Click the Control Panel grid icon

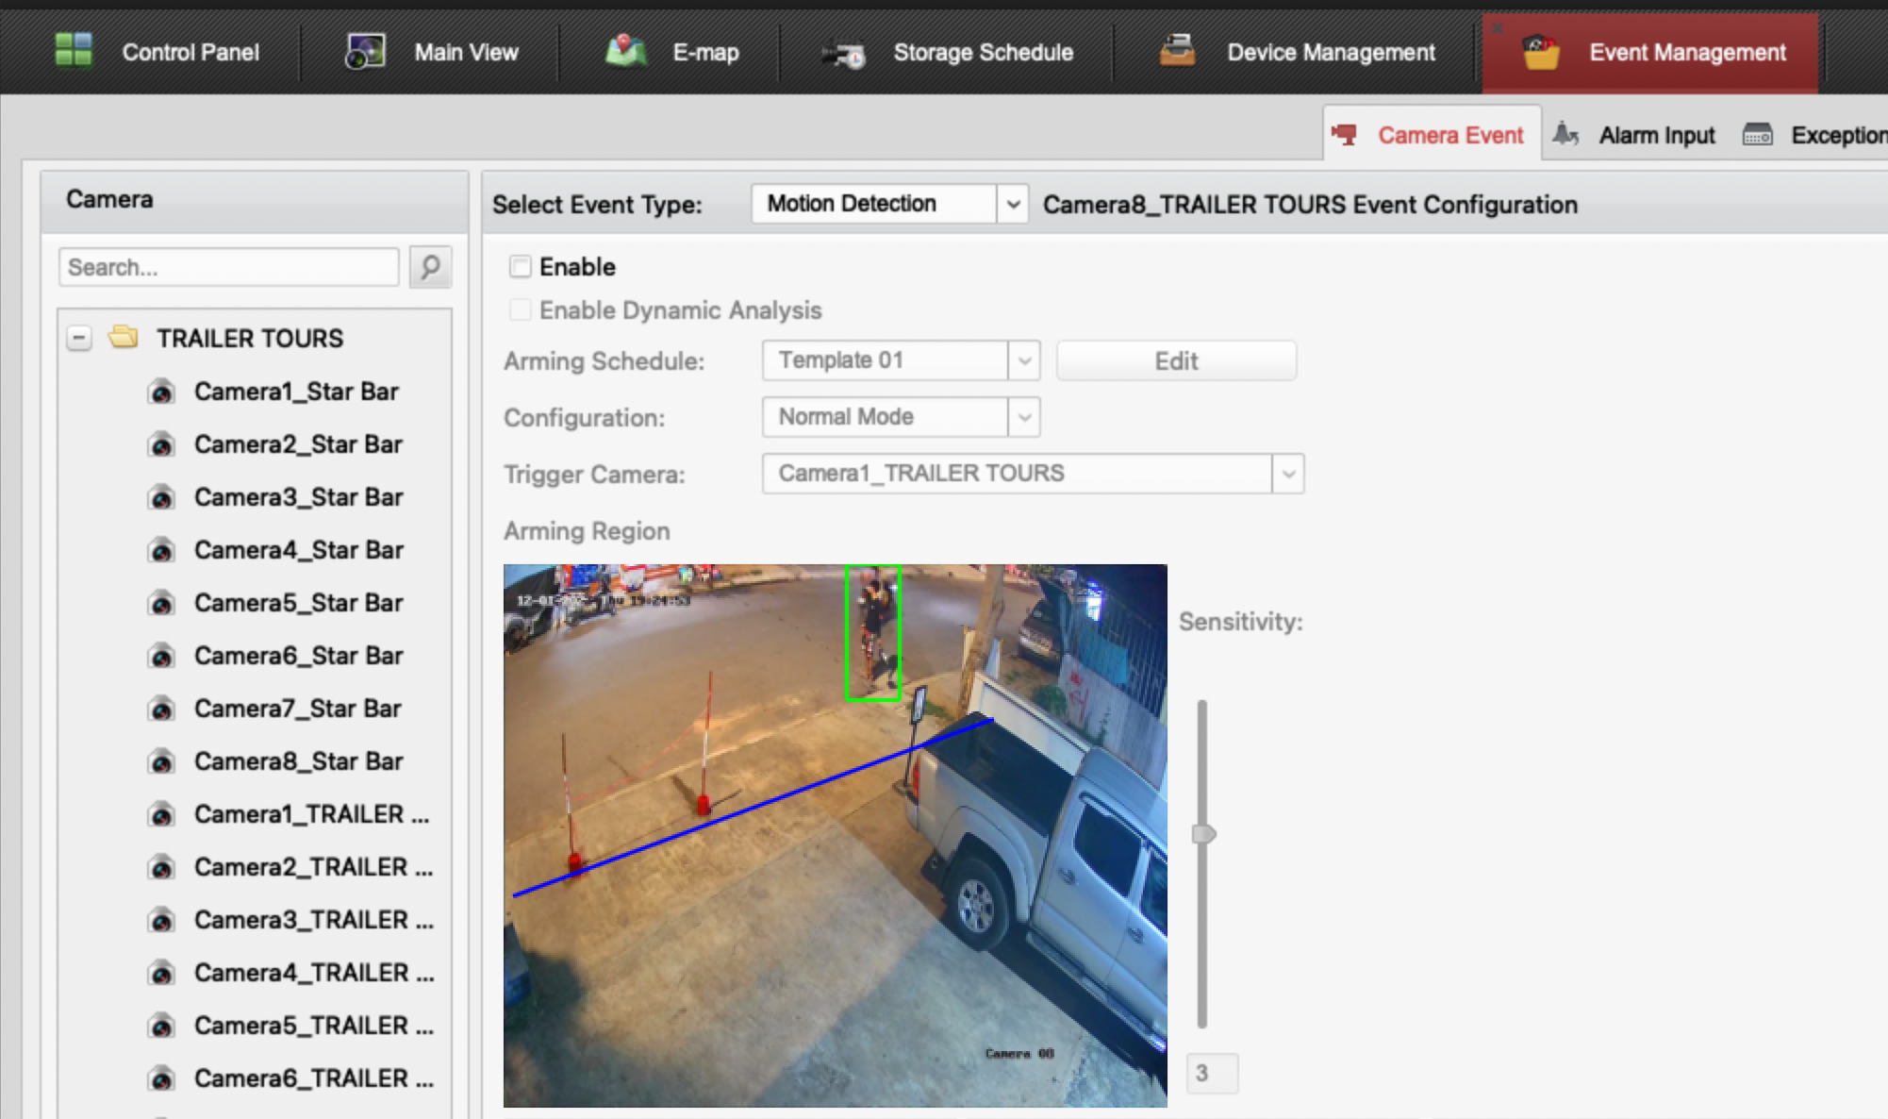74,51
